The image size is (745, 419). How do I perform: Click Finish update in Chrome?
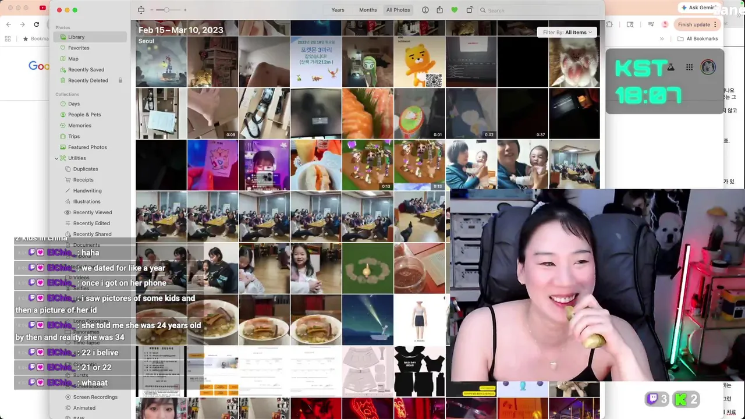698,24
